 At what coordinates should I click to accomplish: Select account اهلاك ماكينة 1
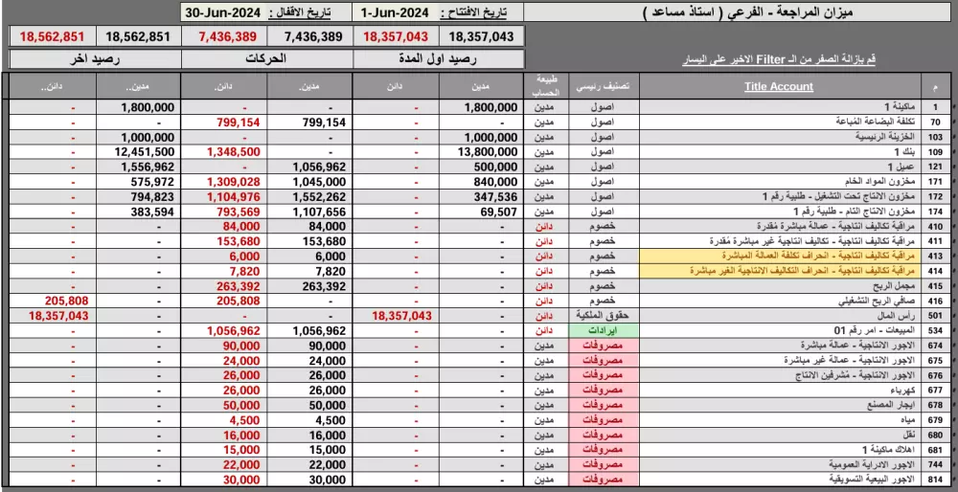778,449
